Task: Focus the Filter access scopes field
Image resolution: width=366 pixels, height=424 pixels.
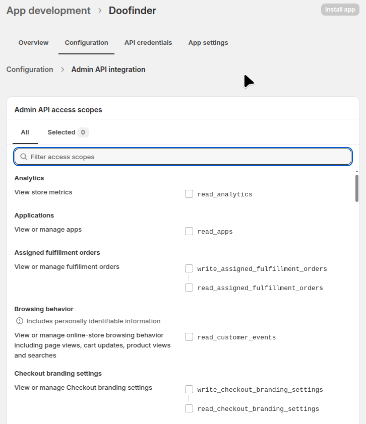Action: coord(183,157)
